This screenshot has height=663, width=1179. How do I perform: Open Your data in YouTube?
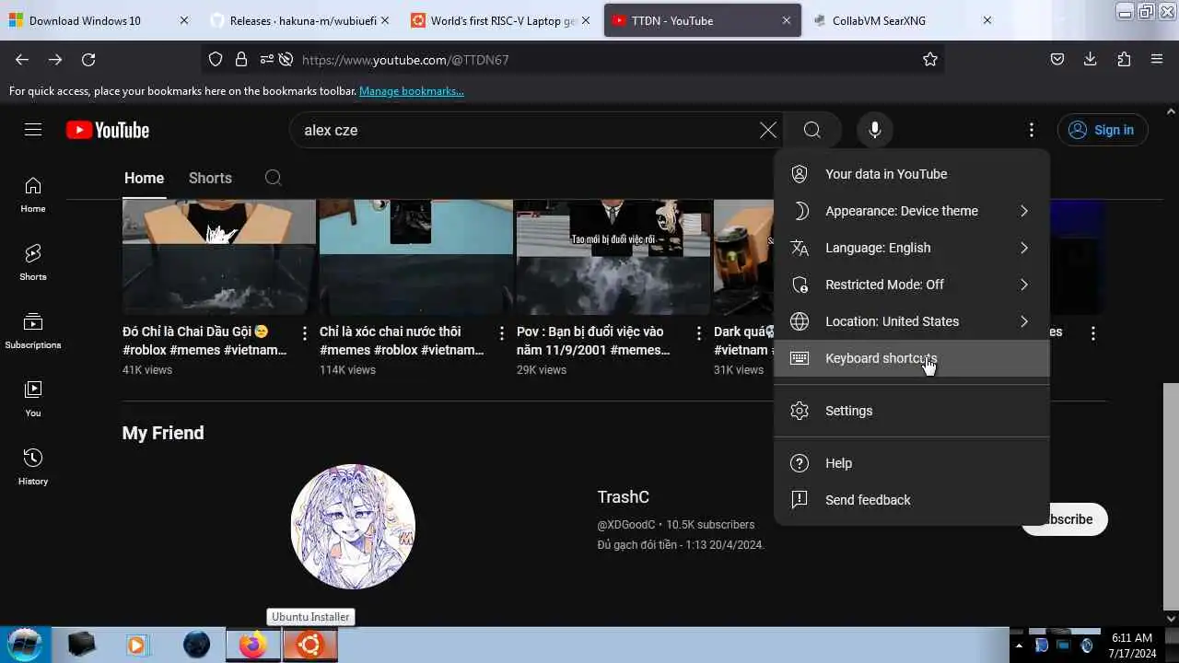pyautogui.click(x=912, y=174)
